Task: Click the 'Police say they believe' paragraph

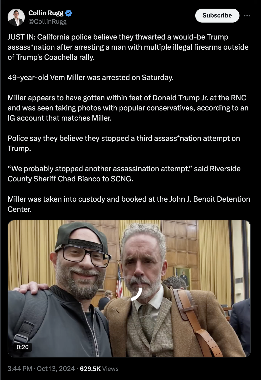Action: [x=124, y=143]
